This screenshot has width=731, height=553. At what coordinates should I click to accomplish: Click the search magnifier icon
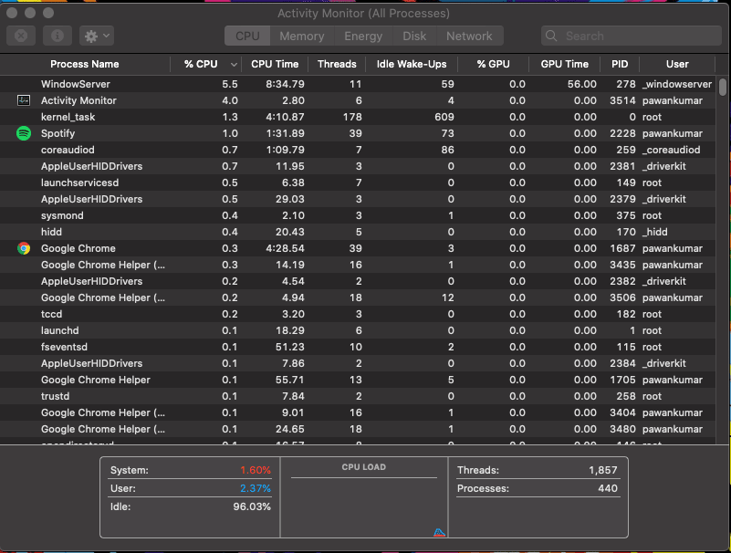pos(551,36)
